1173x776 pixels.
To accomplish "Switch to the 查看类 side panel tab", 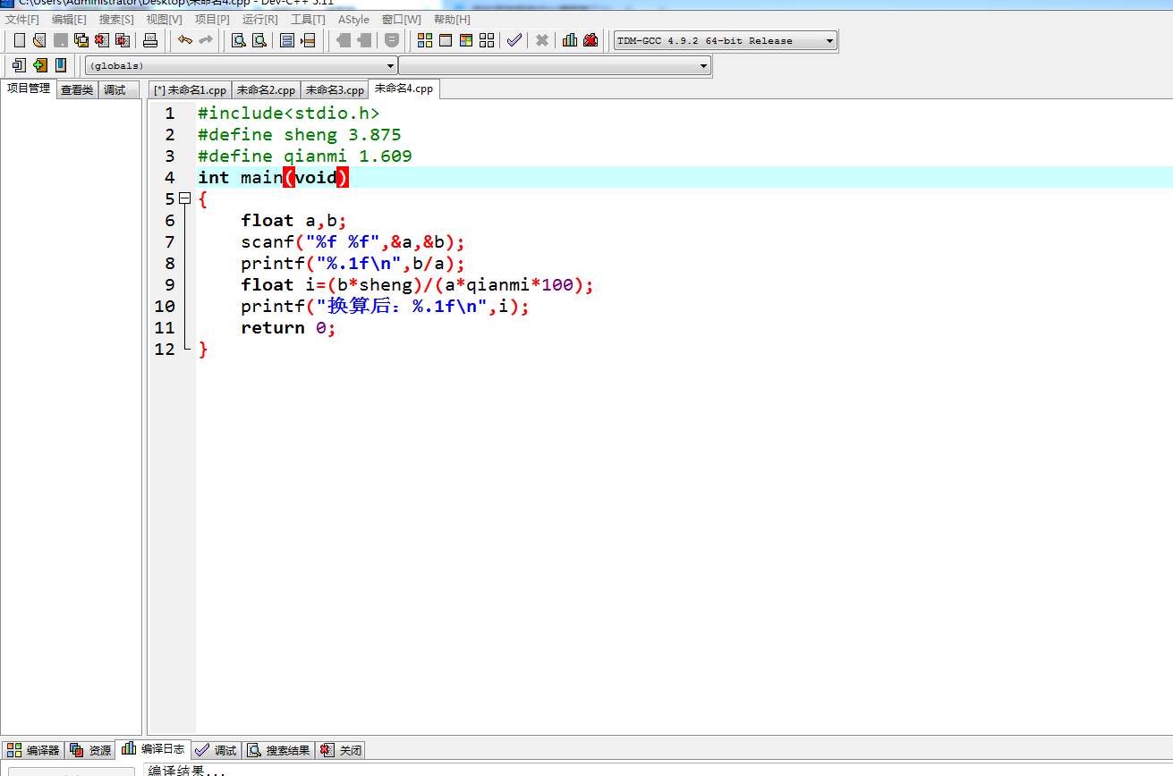I will (x=77, y=90).
